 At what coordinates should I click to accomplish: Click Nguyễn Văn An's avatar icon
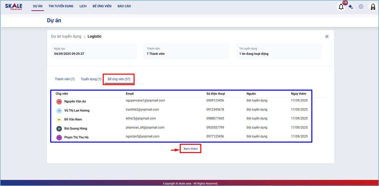coord(59,102)
